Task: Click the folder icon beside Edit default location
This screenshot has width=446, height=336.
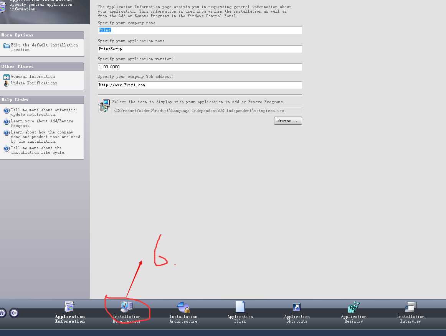Action: pyautogui.click(x=6, y=46)
